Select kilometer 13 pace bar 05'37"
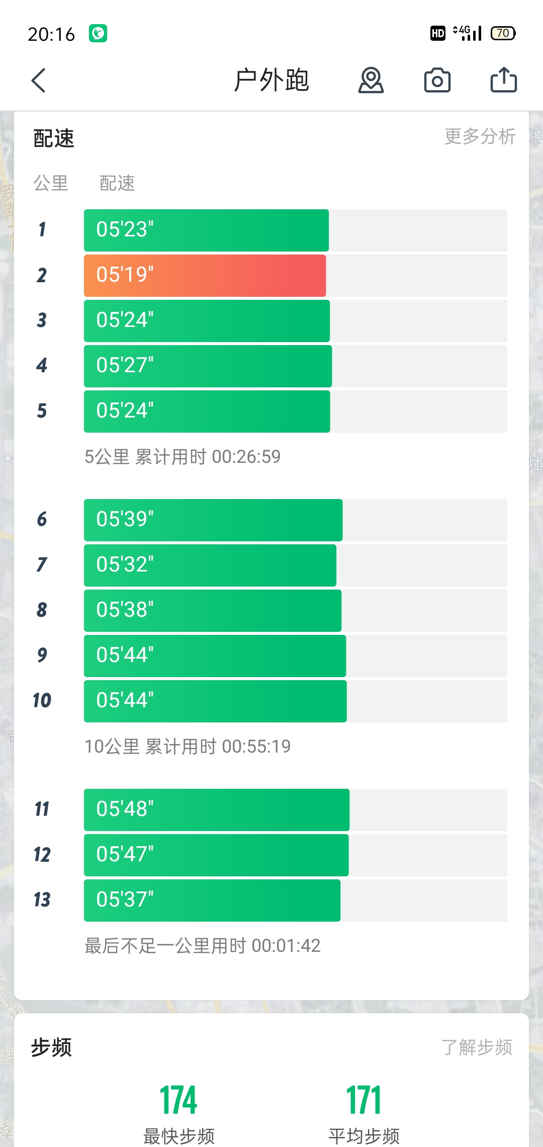Viewport: 543px width, 1147px height. (x=212, y=900)
